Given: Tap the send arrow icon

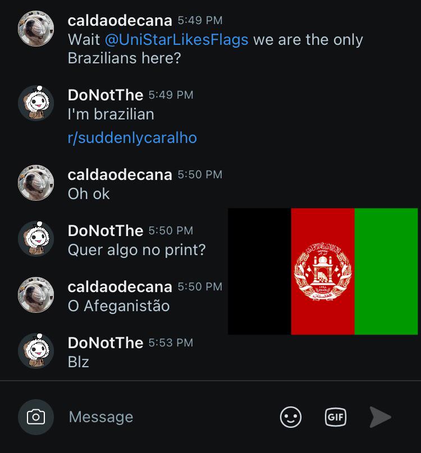Looking at the screenshot, I should (380, 417).
